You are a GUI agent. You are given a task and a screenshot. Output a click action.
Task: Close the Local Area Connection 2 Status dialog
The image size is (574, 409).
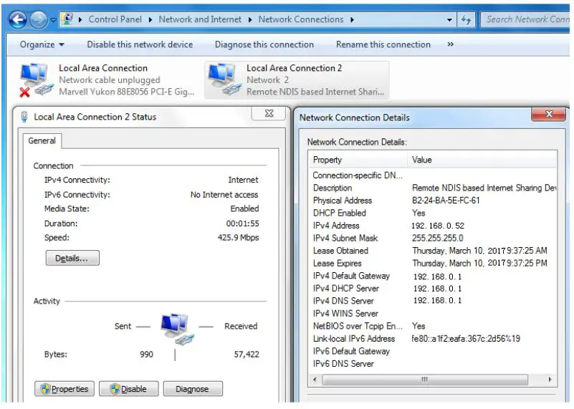pyautogui.click(x=269, y=113)
